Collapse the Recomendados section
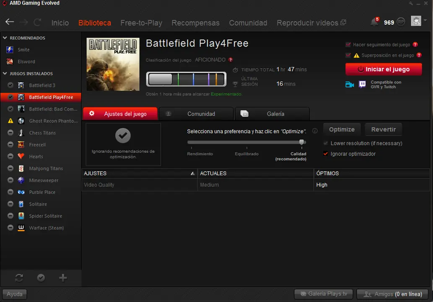 click(5, 38)
